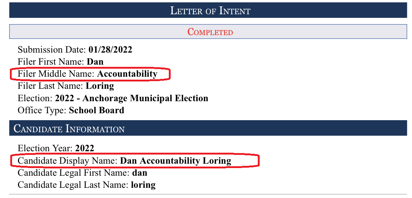The width and height of the screenshot is (412, 198).
Task: Click the Election label text
Action: 35,98
